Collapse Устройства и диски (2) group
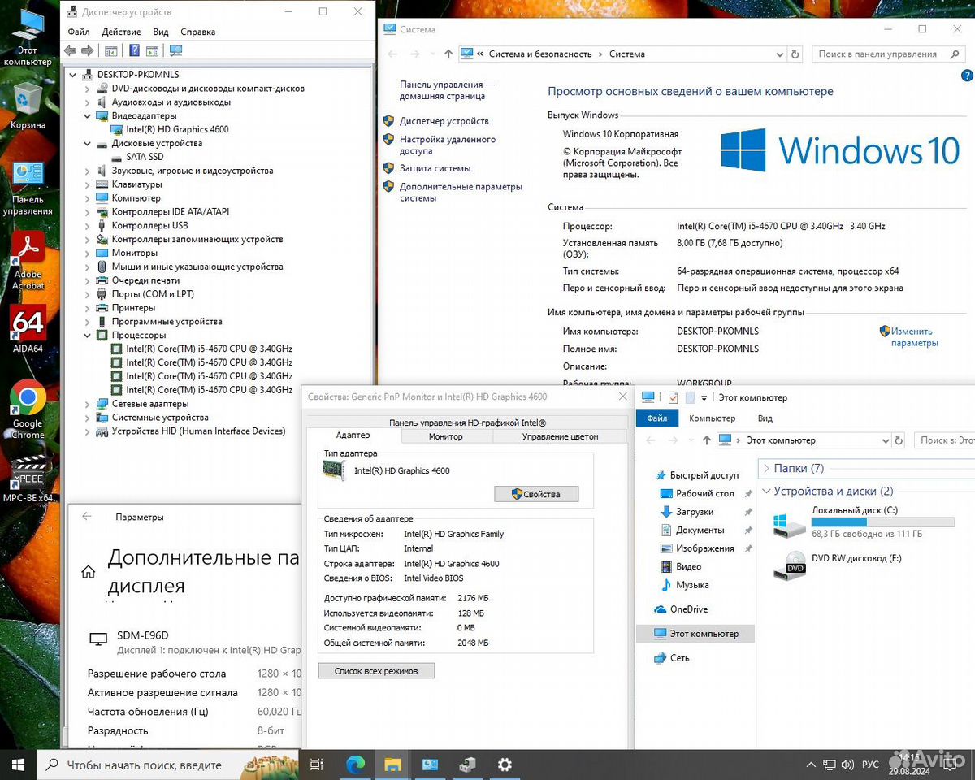 tap(766, 492)
